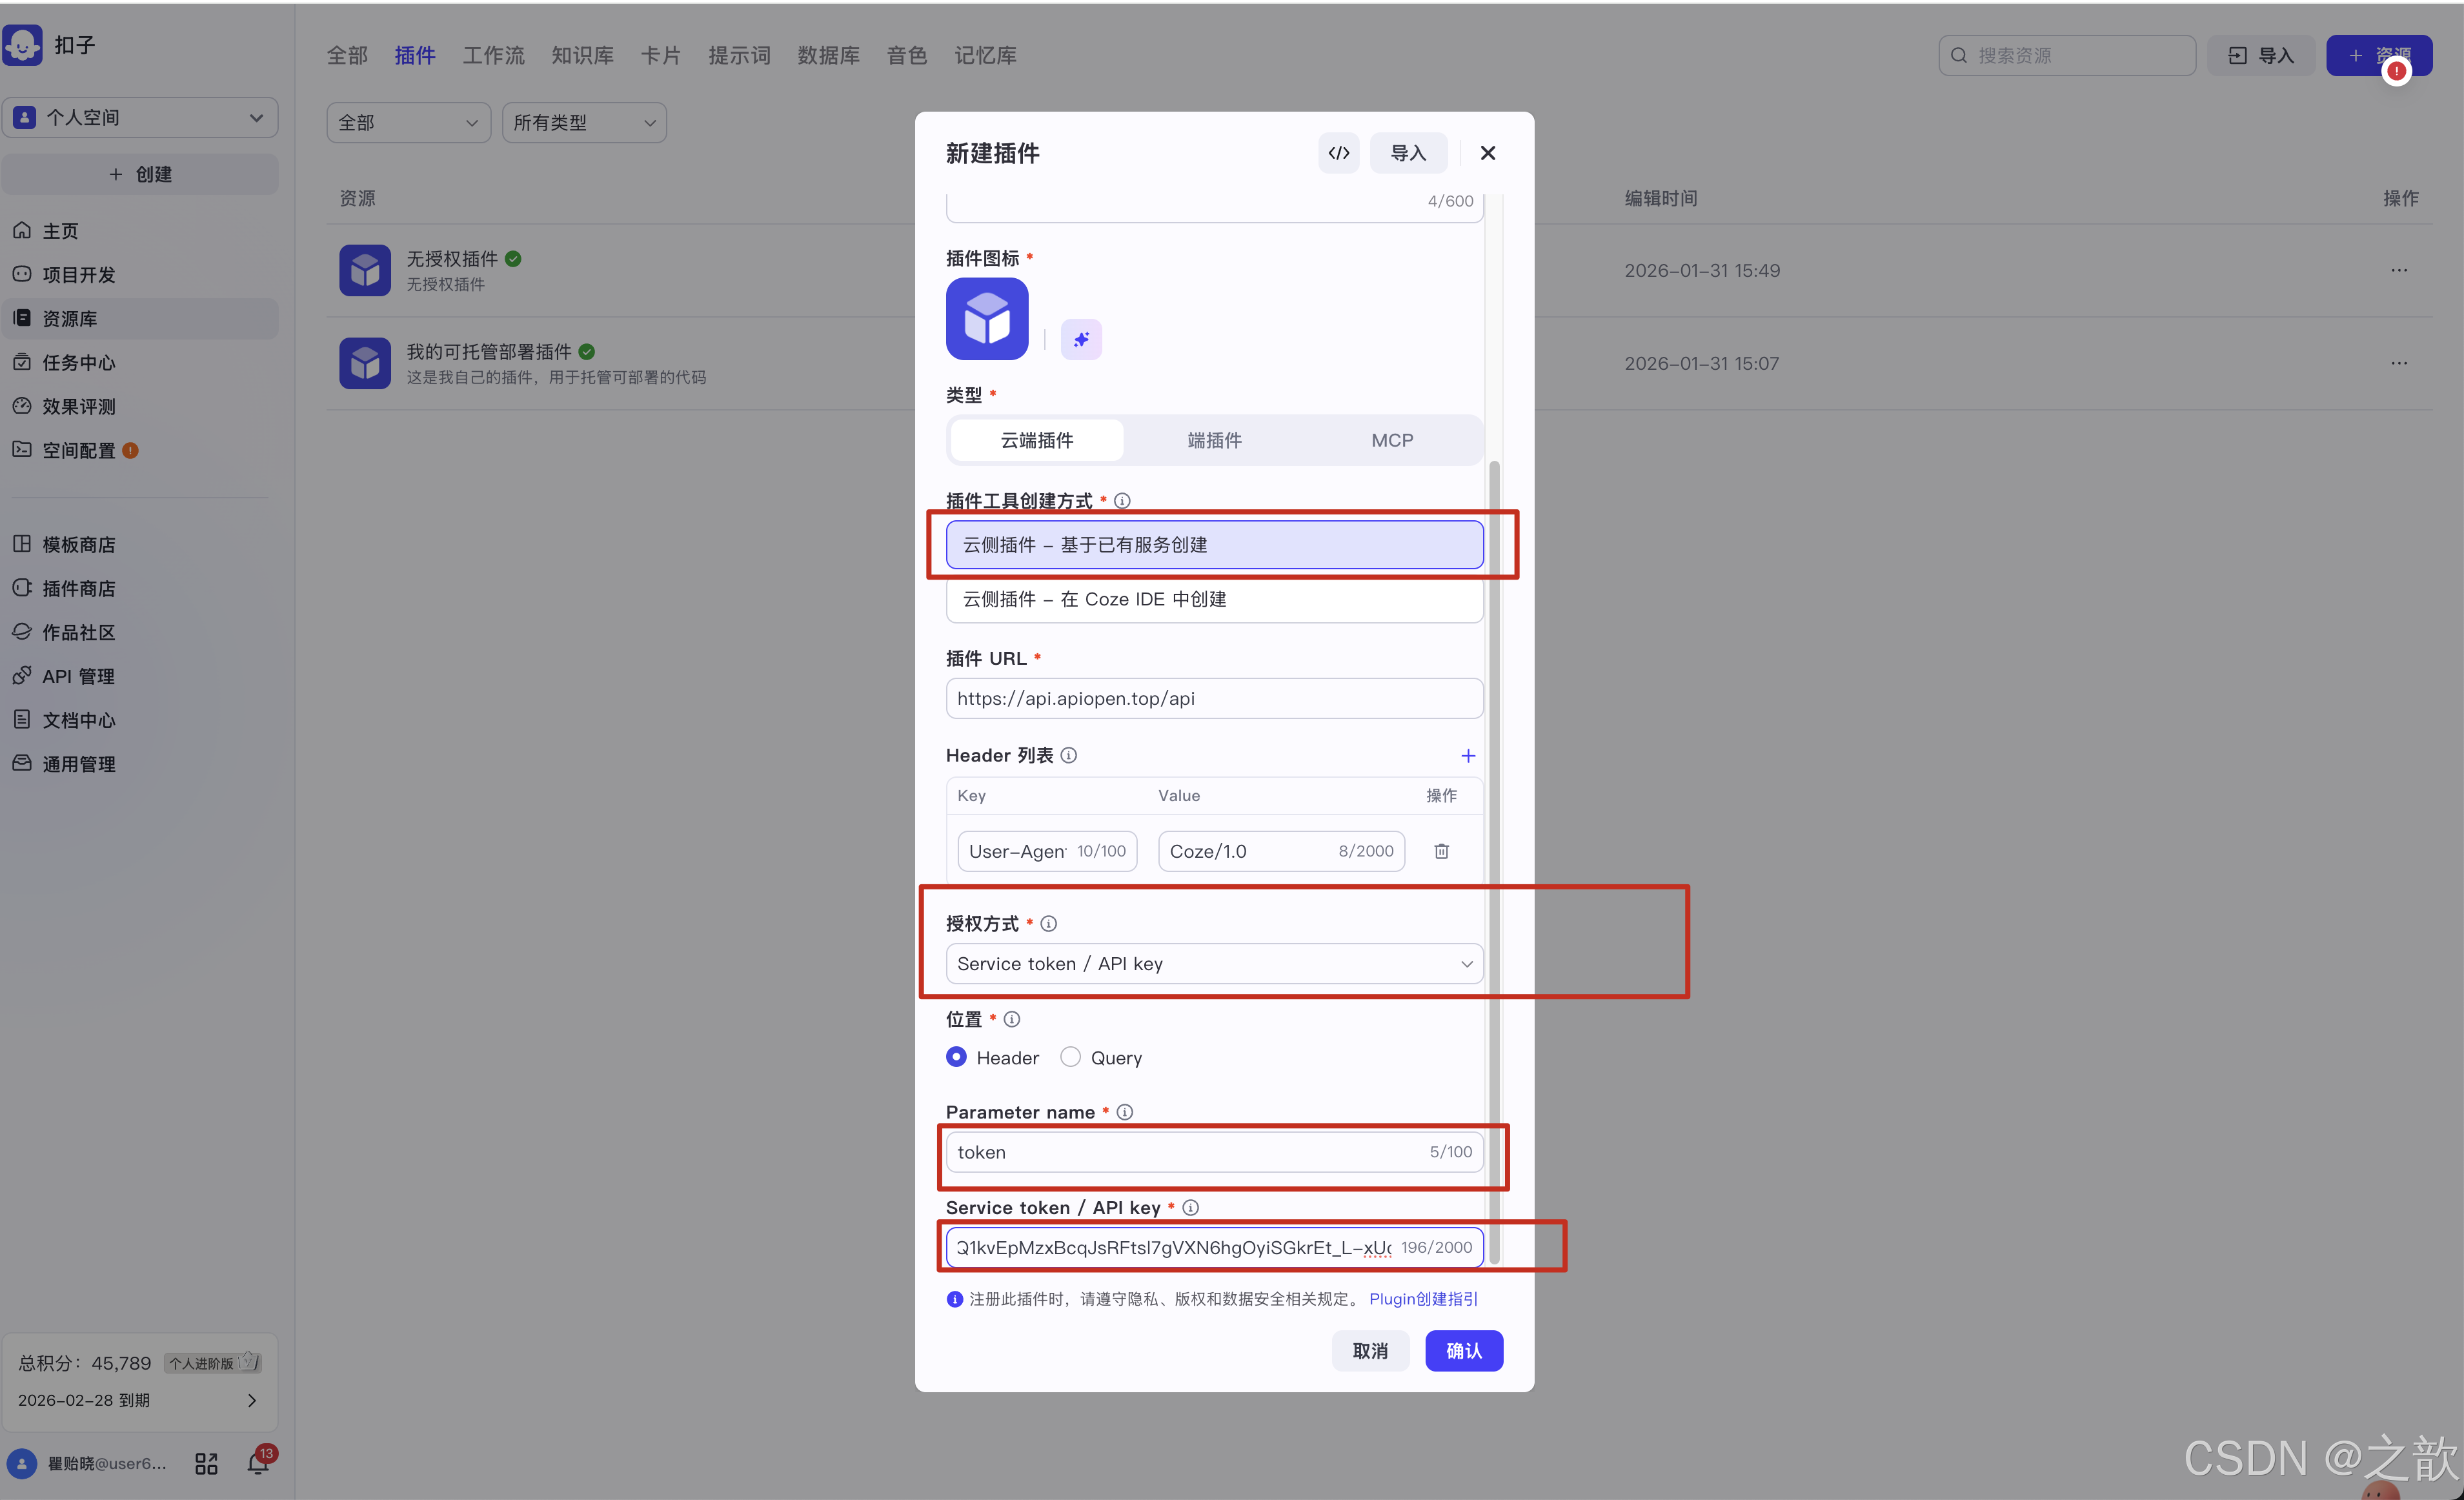
Task: Add a header row with plus icon
Action: click(x=1467, y=756)
